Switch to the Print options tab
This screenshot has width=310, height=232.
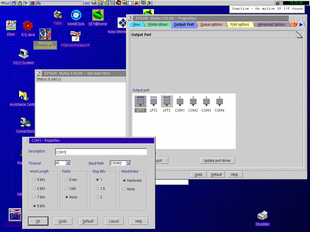point(240,24)
